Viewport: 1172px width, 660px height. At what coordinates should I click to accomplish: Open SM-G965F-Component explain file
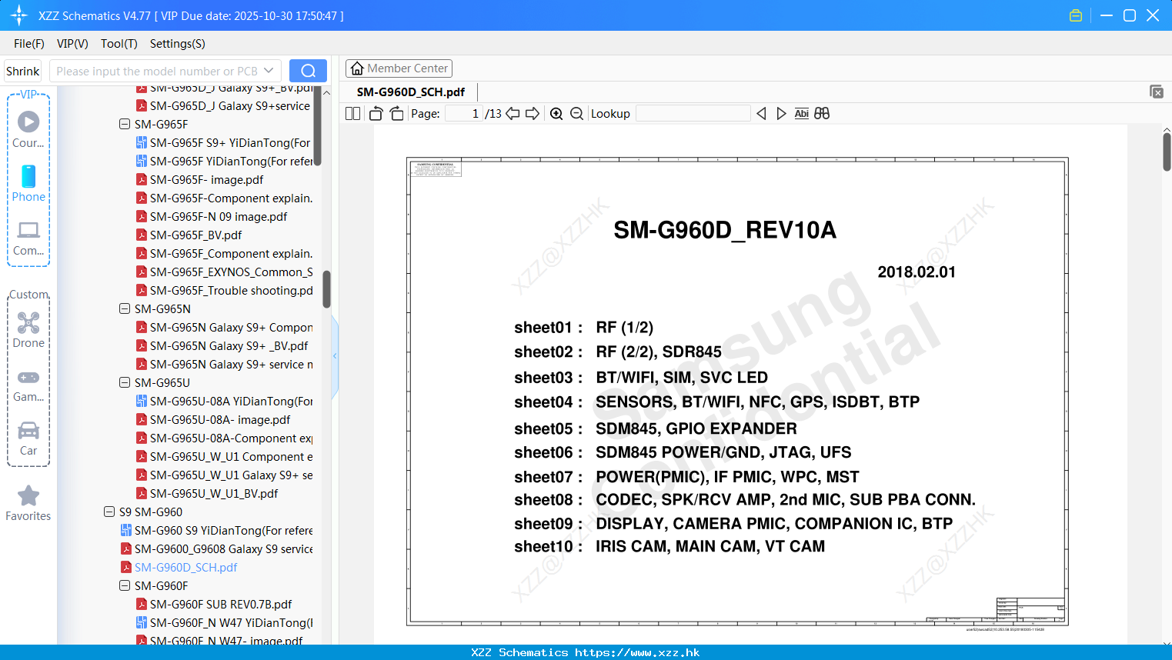[x=224, y=198]
